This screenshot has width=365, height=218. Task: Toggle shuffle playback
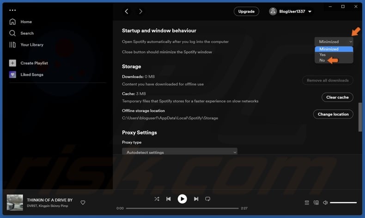pos(157,199)
